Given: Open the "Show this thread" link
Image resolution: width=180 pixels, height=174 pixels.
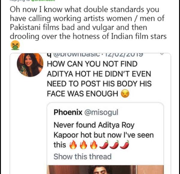Looking at the screenshot, I should pos(82,157).
